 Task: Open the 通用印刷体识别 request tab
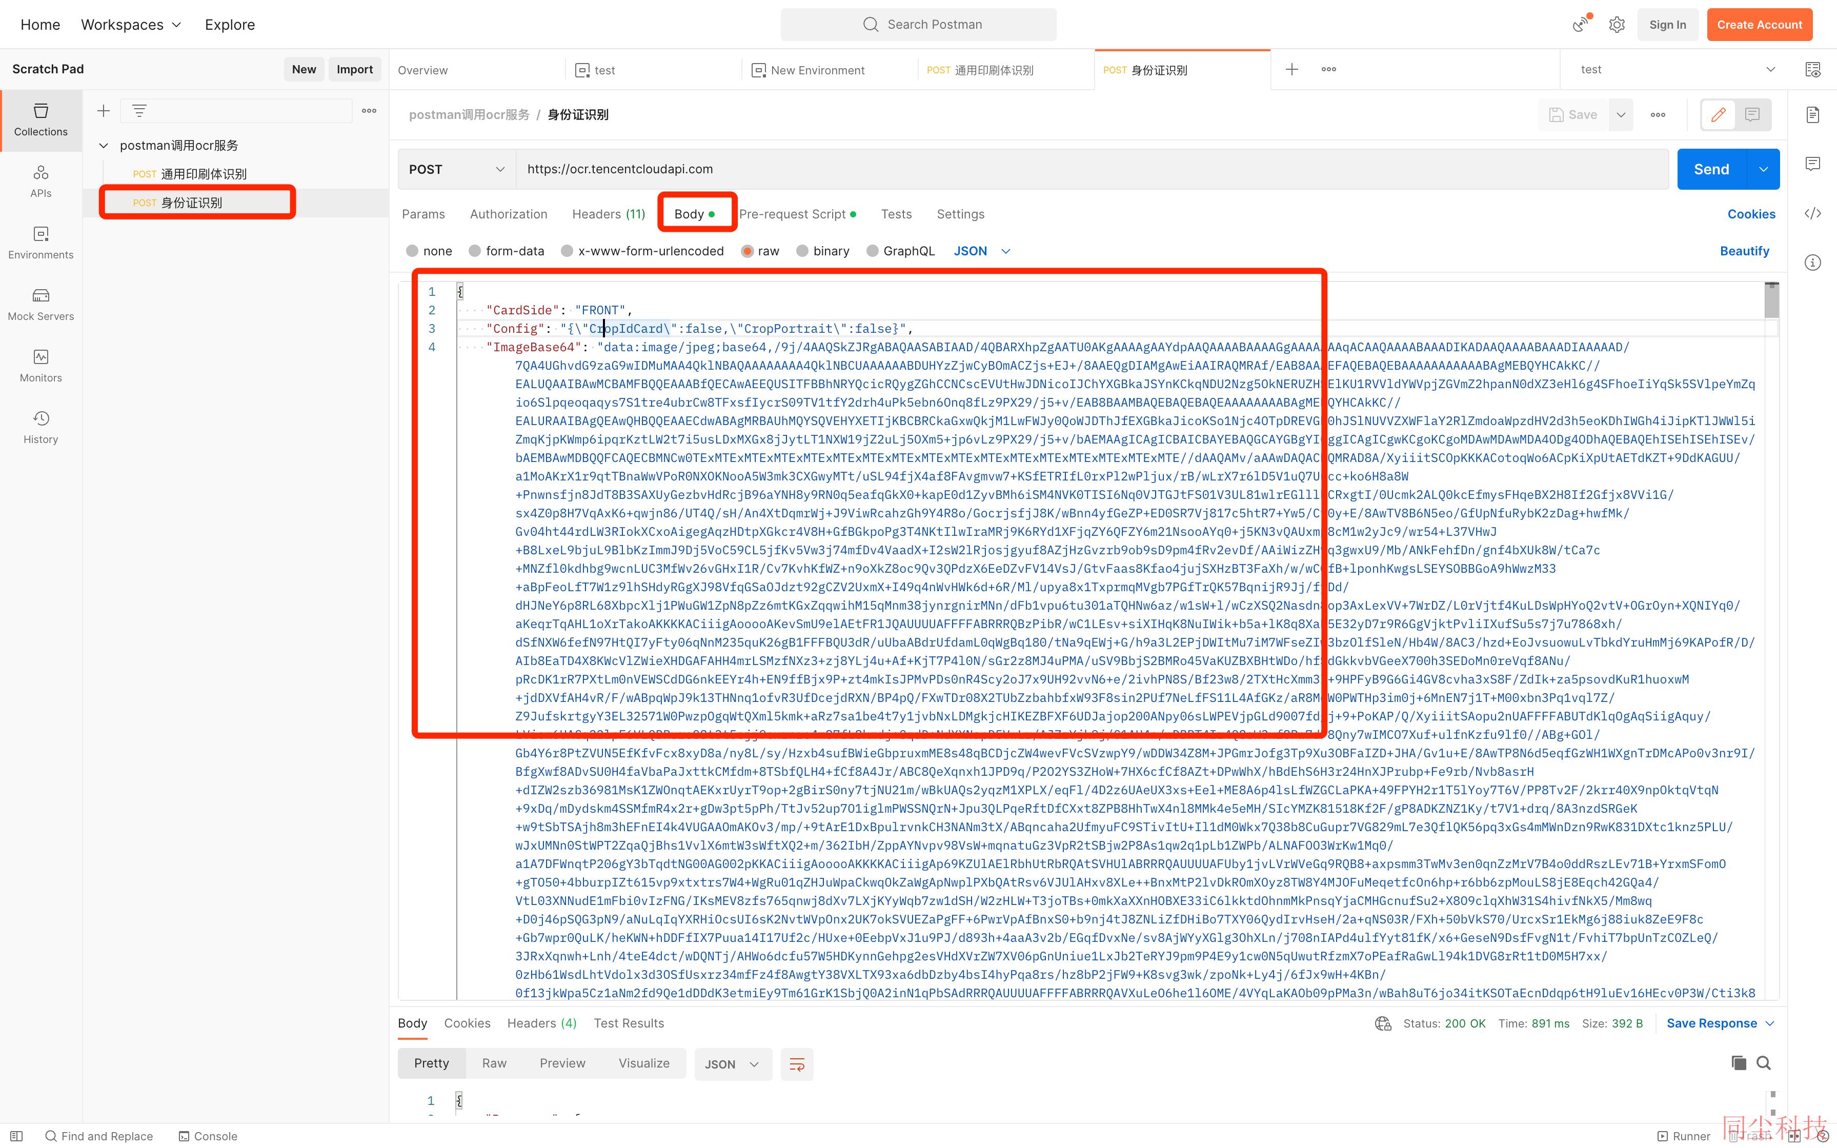pyautogui.click(x=1006, y=70)
